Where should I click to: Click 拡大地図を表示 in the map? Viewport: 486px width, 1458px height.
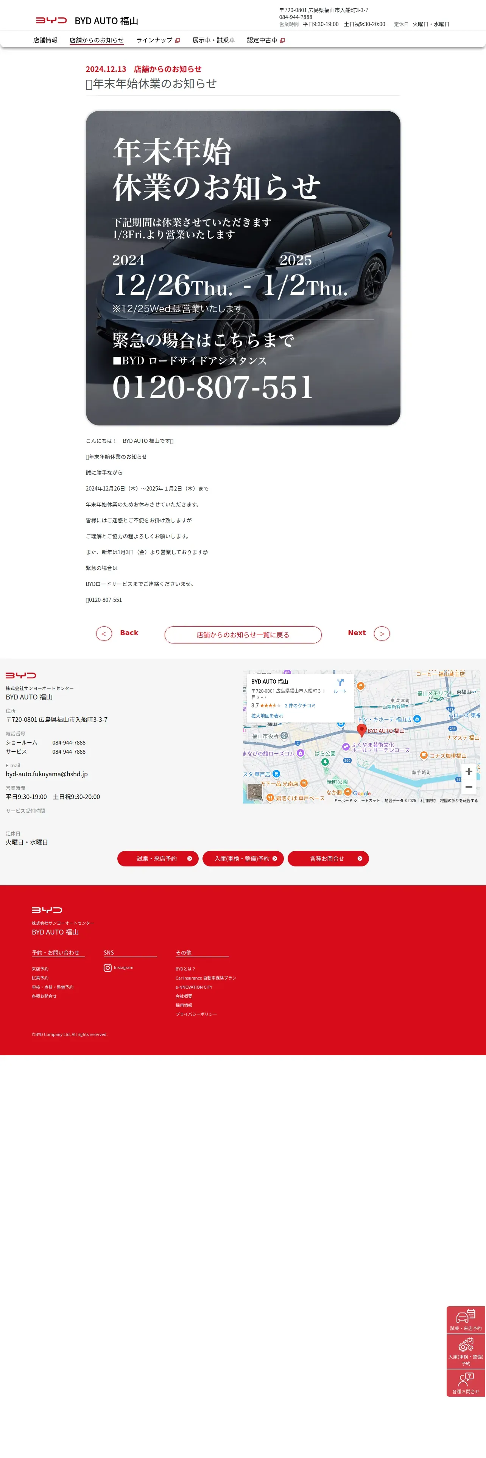tap(267, 716)
